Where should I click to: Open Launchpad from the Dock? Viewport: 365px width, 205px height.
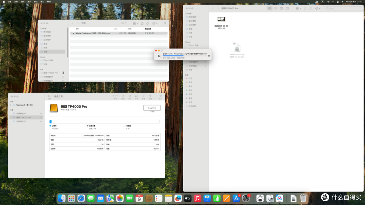click(71, 198)
